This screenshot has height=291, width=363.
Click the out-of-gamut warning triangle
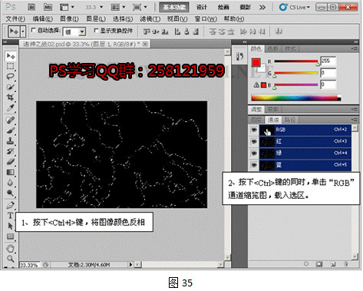pyautogui.click(x=256, y=85)
